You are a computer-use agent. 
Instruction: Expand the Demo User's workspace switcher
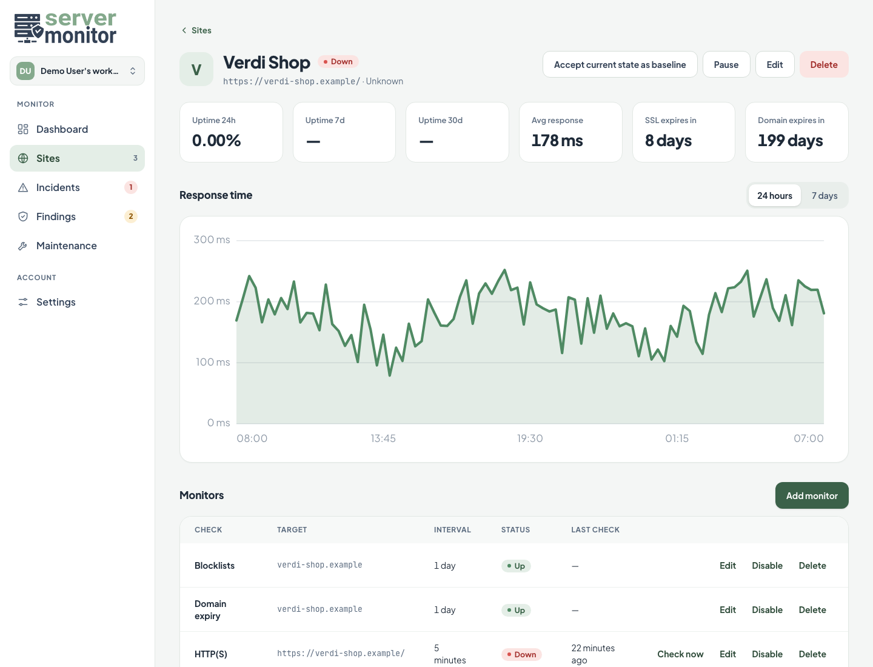click(77, 71)
